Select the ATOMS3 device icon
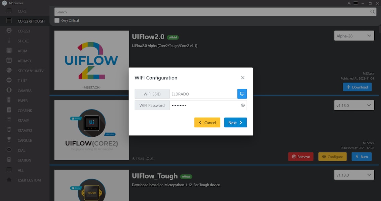The image size is (381, 201). click(9, 61)
